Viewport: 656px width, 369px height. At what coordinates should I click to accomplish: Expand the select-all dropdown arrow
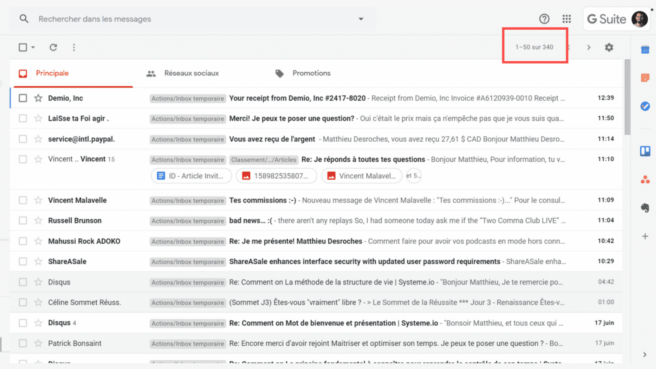pos(33,47)
